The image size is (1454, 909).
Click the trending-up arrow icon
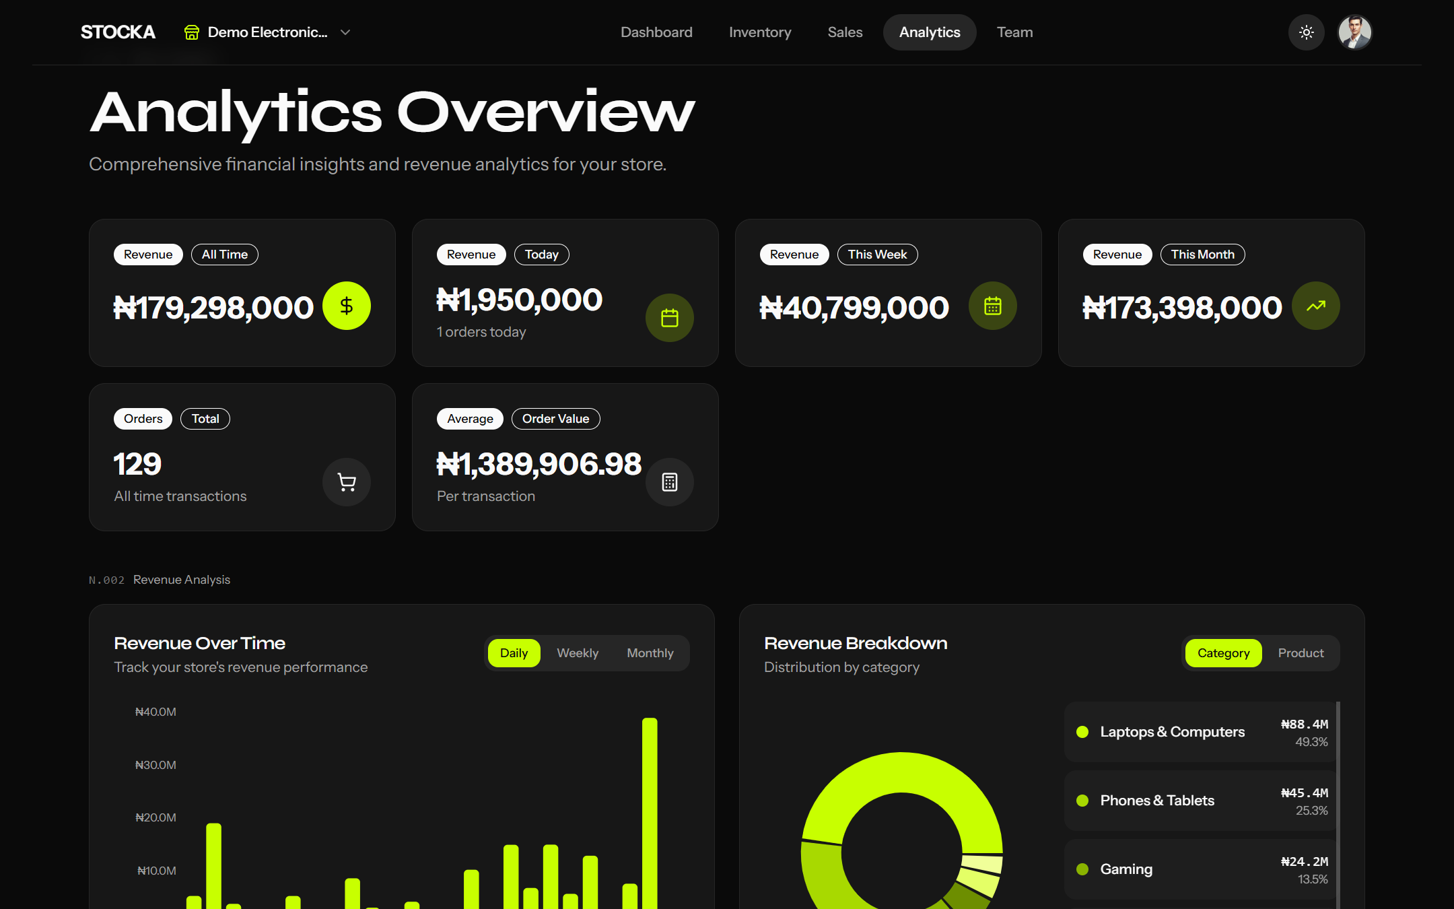click(x=1315, y=306)
